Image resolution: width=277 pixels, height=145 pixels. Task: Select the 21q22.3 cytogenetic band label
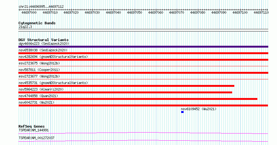tap(25, 27)
